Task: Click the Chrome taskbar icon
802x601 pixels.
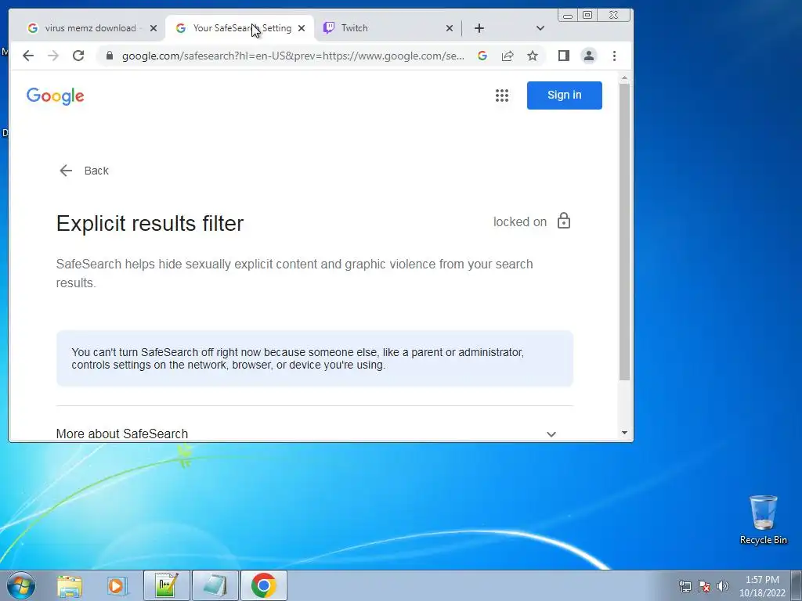Action: tap(263, 585)
